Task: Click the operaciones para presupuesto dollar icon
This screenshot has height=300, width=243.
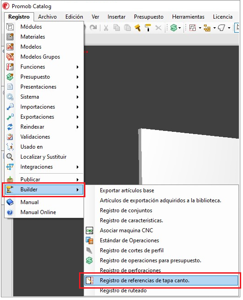Action: click(x=89, y=260)
